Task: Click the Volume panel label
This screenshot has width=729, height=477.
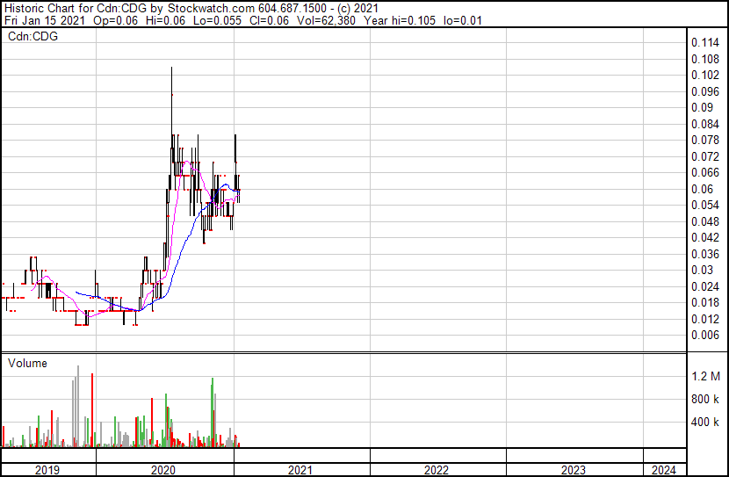Action: pos(28,363)
